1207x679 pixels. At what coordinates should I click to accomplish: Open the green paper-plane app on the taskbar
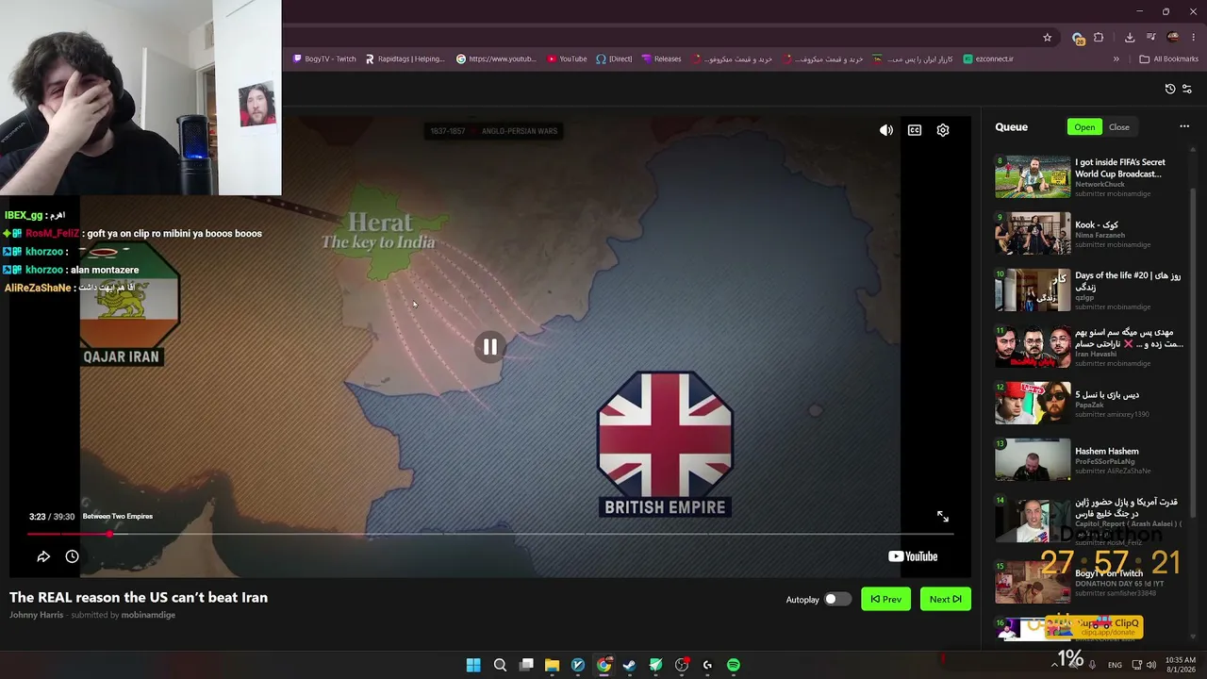655,665
